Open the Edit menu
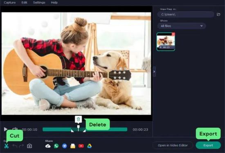This screenshot has width=225, height=153. 24,2
